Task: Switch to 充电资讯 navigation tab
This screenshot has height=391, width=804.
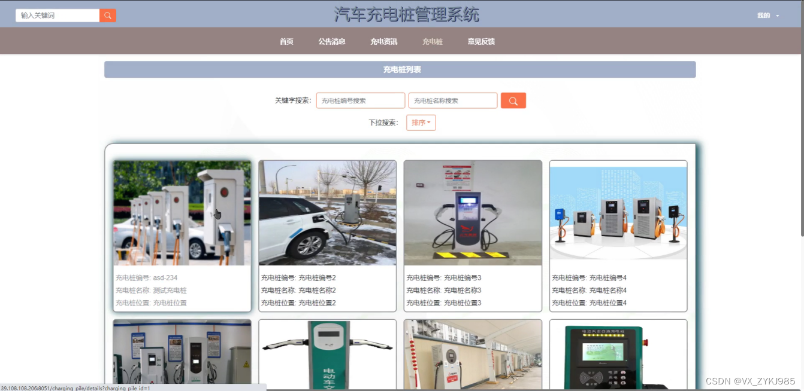Action: [x=383, y=42]
